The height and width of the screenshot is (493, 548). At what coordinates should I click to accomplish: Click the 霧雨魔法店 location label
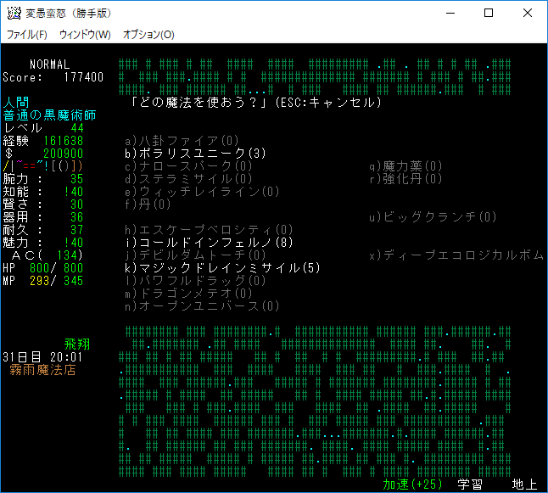pos(42,370)
